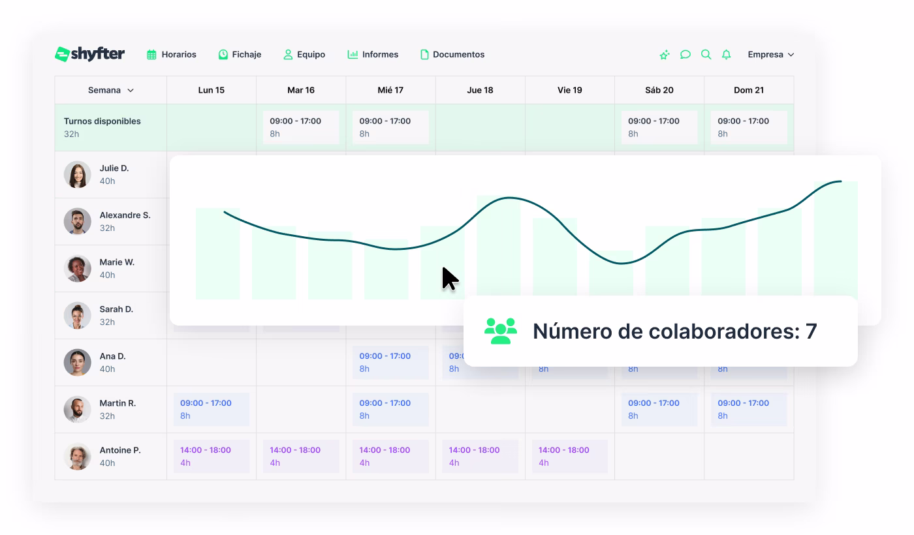Click Sarah D.'s profile photo

77,316
